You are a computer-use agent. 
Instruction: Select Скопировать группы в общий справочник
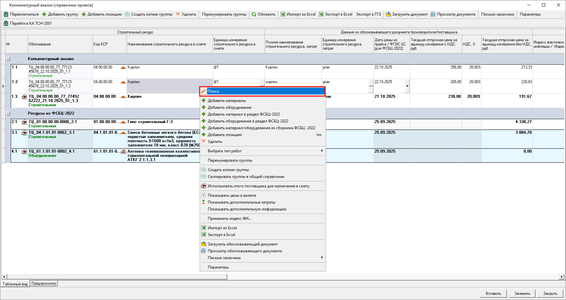pos(262,177)
